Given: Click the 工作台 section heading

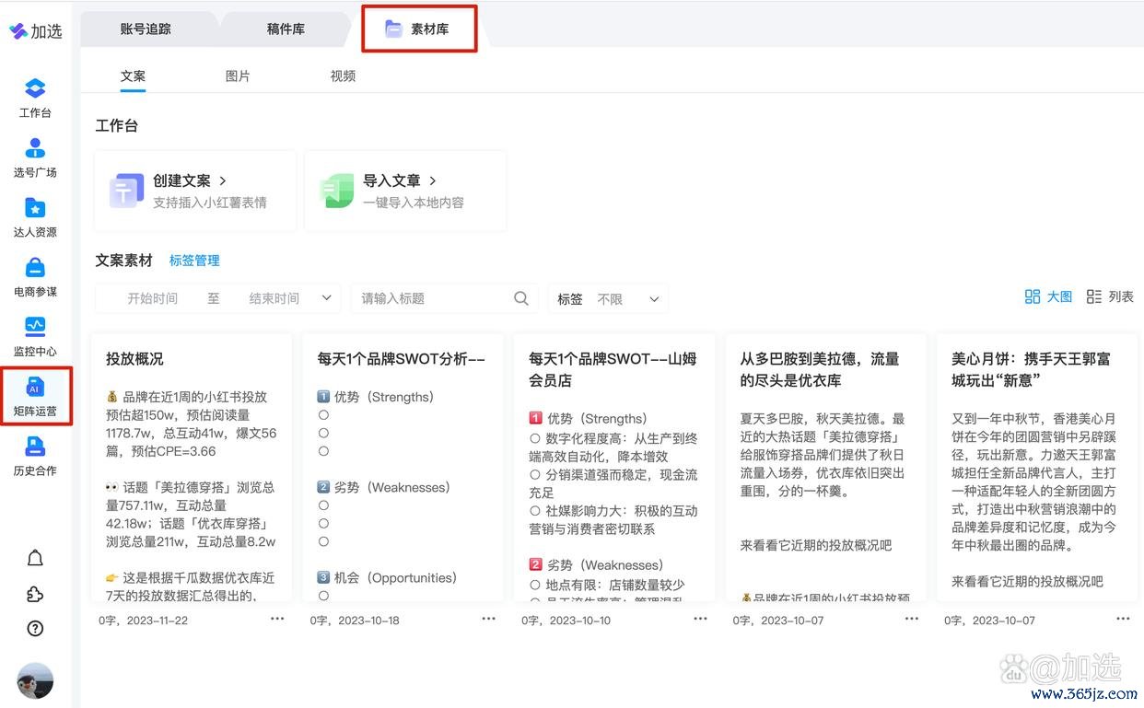Looking at the screenshot, I should [x=116, y=126].
